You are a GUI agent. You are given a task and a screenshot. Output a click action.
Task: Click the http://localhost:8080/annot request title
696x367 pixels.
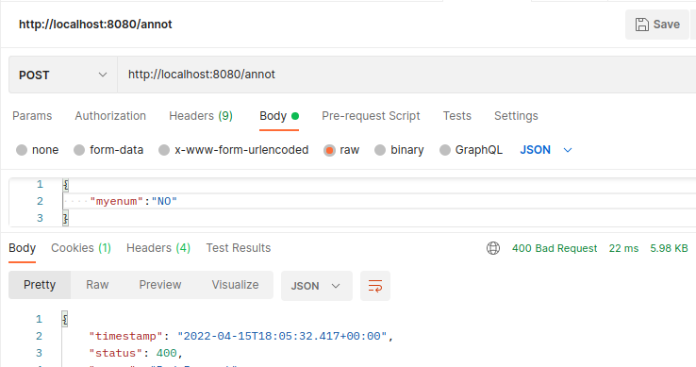[95, 25]
